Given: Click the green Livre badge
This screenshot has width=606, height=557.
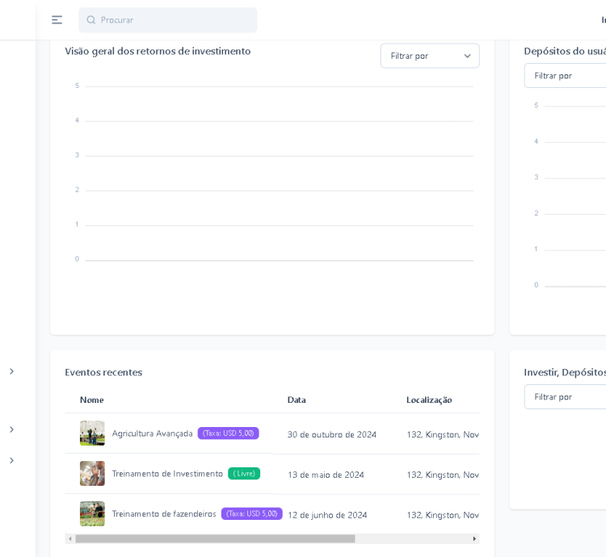Looking at the screenshot, I should pyautogui.click(x=244, y=473).
